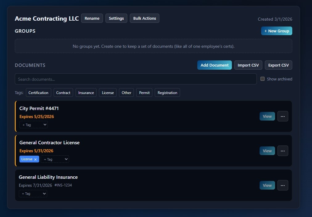
Task: Click Export CSV
Action: pos(278,65)
